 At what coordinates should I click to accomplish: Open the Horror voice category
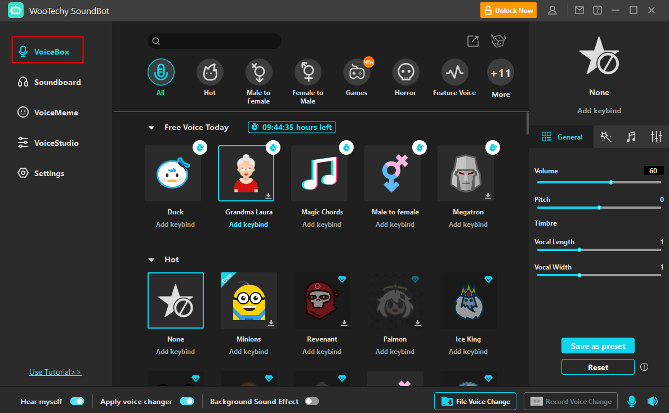405,73
